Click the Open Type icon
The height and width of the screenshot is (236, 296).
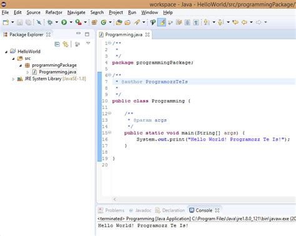pyautogui.click(x=119, y=22)
